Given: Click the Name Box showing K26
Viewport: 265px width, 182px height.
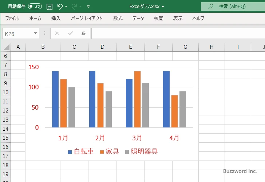Looking at the screenshot, I should pos(18,33).
